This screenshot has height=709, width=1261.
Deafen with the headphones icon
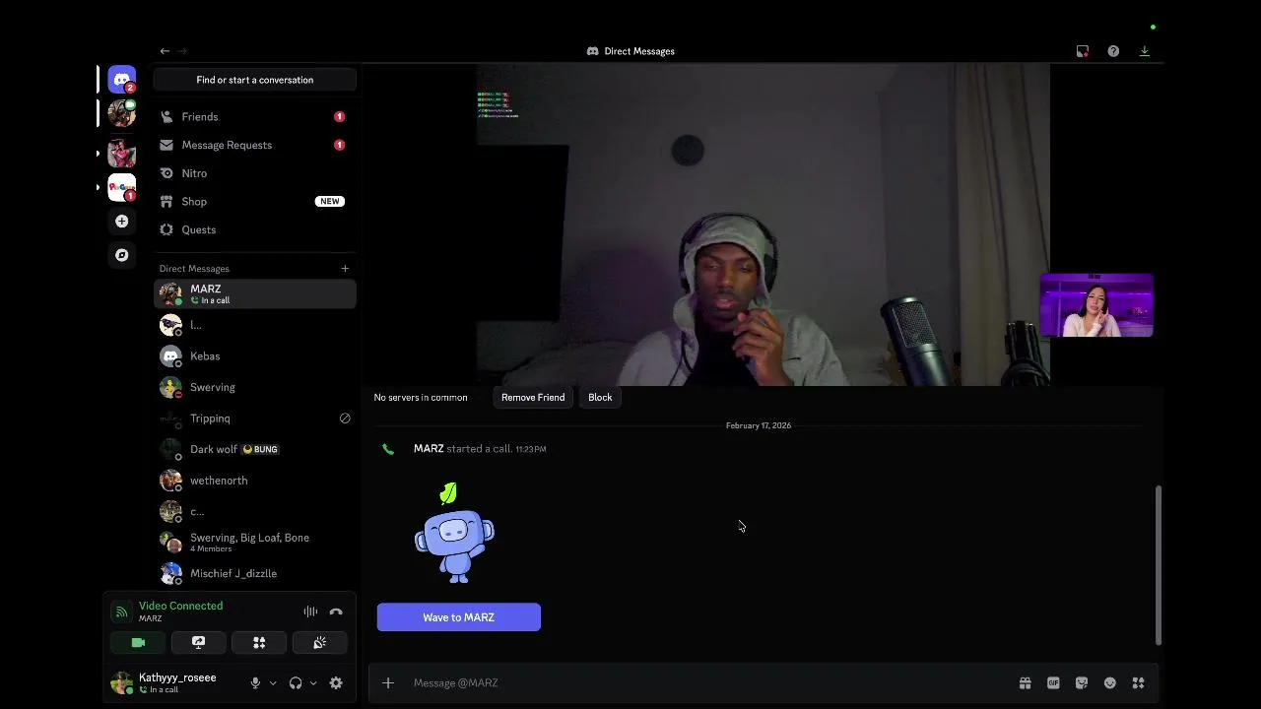(296, 682)
